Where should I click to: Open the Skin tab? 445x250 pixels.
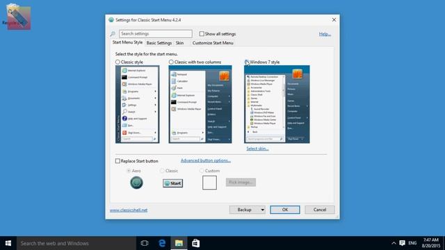click(179, 43)
